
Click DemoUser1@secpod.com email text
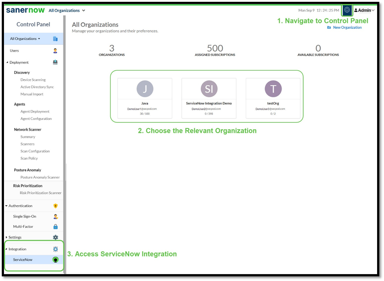[x=142, y=109]
